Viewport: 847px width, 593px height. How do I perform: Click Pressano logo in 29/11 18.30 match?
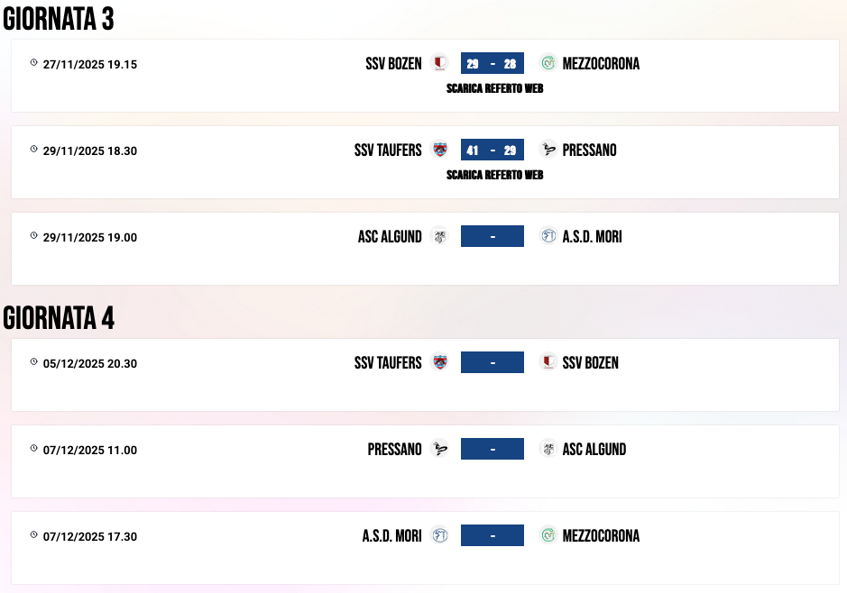click(548, 150)
